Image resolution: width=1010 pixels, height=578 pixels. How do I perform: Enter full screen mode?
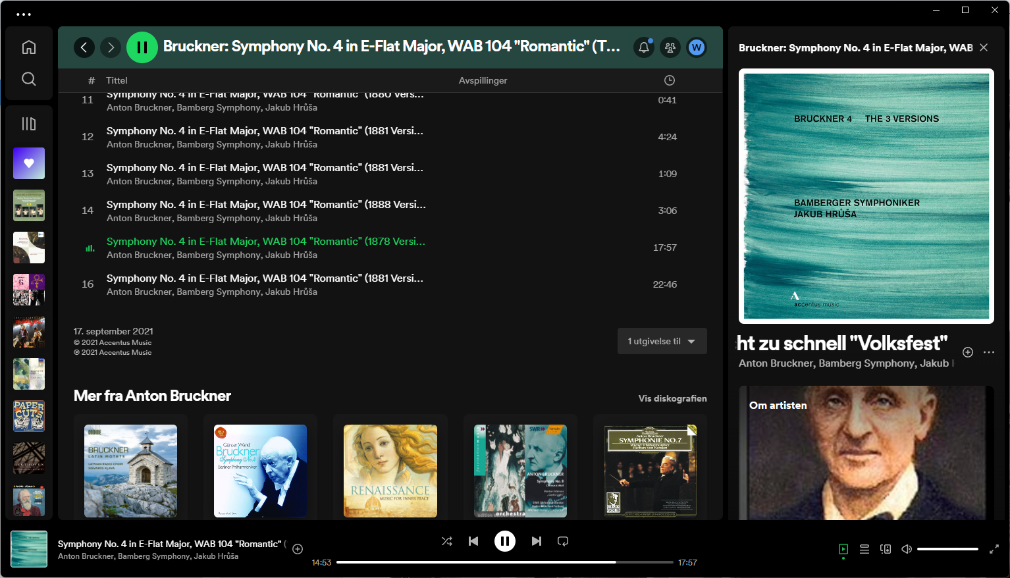[994, 549]
